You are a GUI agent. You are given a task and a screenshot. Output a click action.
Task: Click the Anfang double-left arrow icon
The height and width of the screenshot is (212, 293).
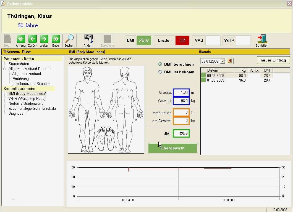point(21,39)
